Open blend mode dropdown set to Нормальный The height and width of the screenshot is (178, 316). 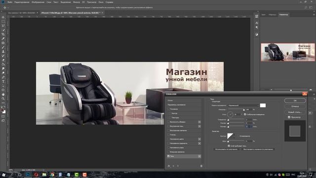pos(243,105)
